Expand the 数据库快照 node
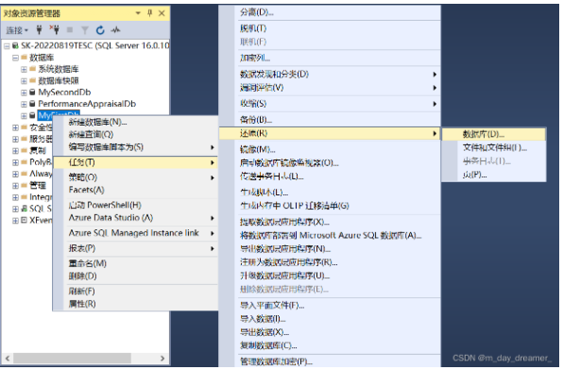The image size is (563, 370). click(x=24, y=81)
